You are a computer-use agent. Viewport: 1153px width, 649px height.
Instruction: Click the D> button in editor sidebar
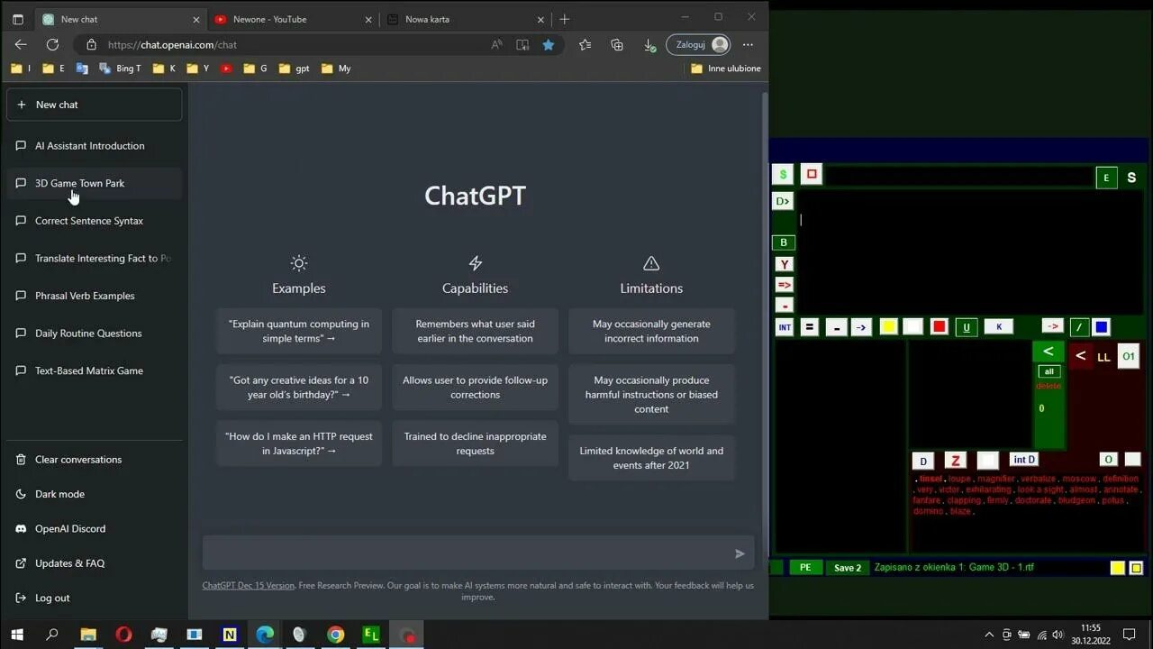(783, 201)
